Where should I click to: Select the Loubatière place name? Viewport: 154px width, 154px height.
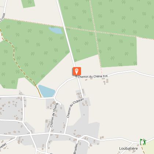click(x=128, y=148)
